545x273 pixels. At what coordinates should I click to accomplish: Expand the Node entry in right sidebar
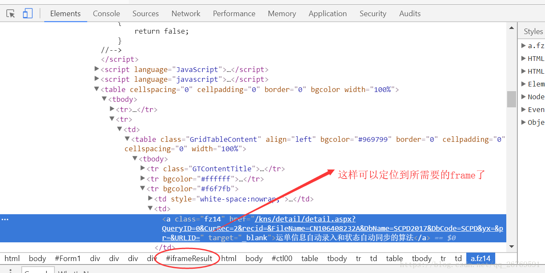pos(524,97)
